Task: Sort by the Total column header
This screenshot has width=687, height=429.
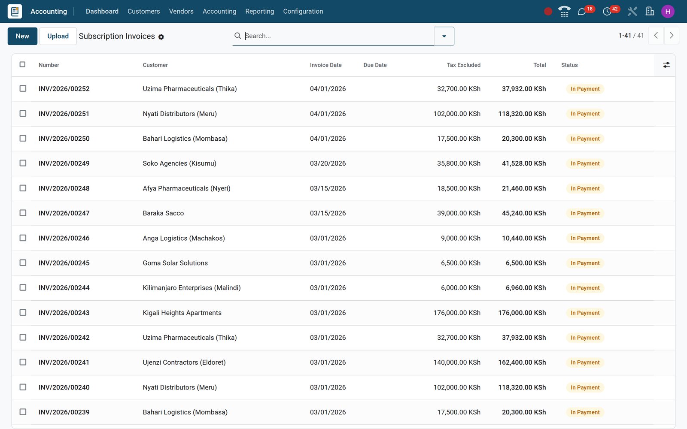Action: point(539,65)
